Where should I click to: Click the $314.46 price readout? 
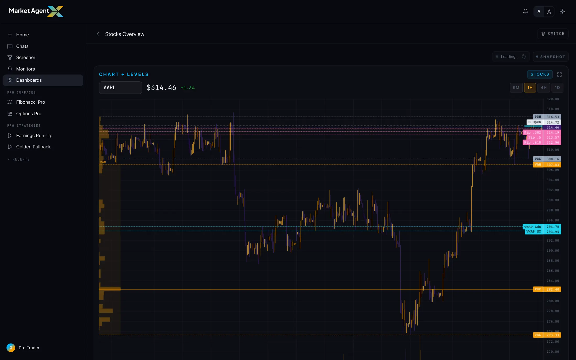pyautogui.click(x=161, y=88)
